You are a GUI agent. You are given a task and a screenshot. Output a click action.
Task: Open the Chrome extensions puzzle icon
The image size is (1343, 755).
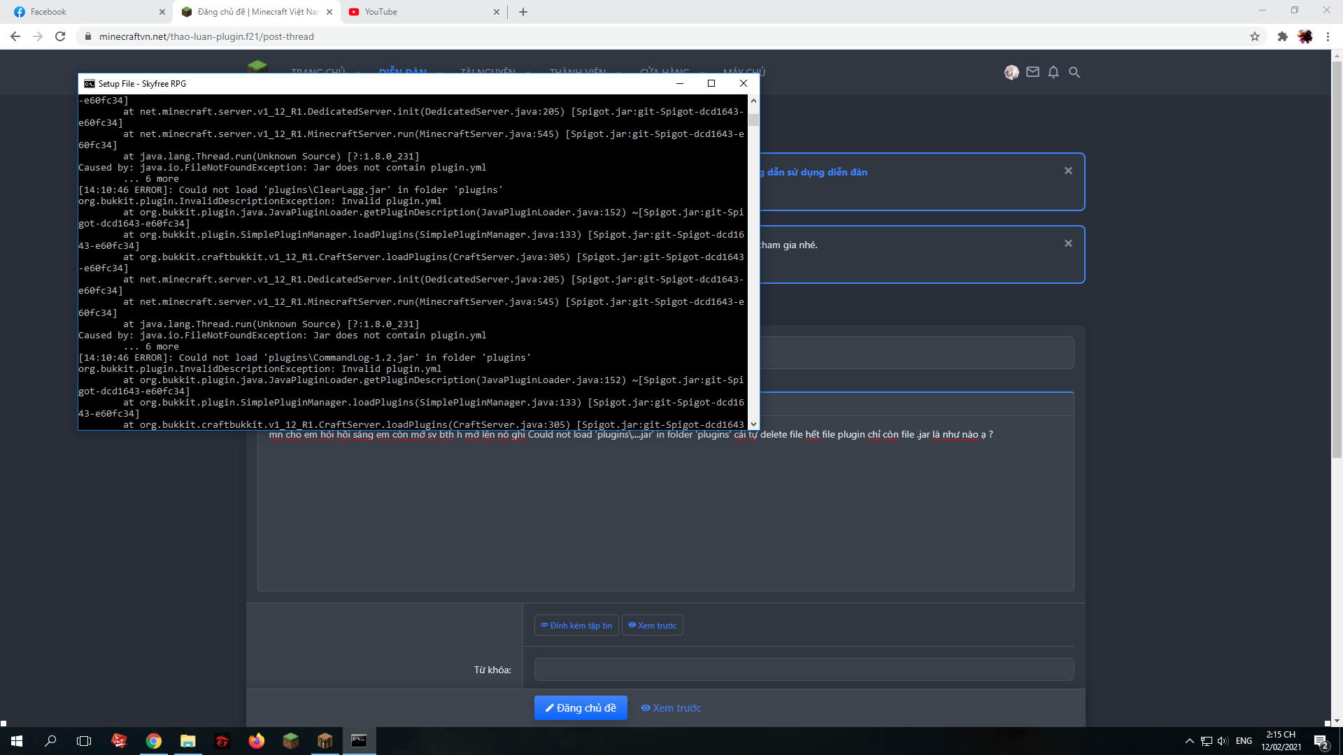pos(1282,36)
